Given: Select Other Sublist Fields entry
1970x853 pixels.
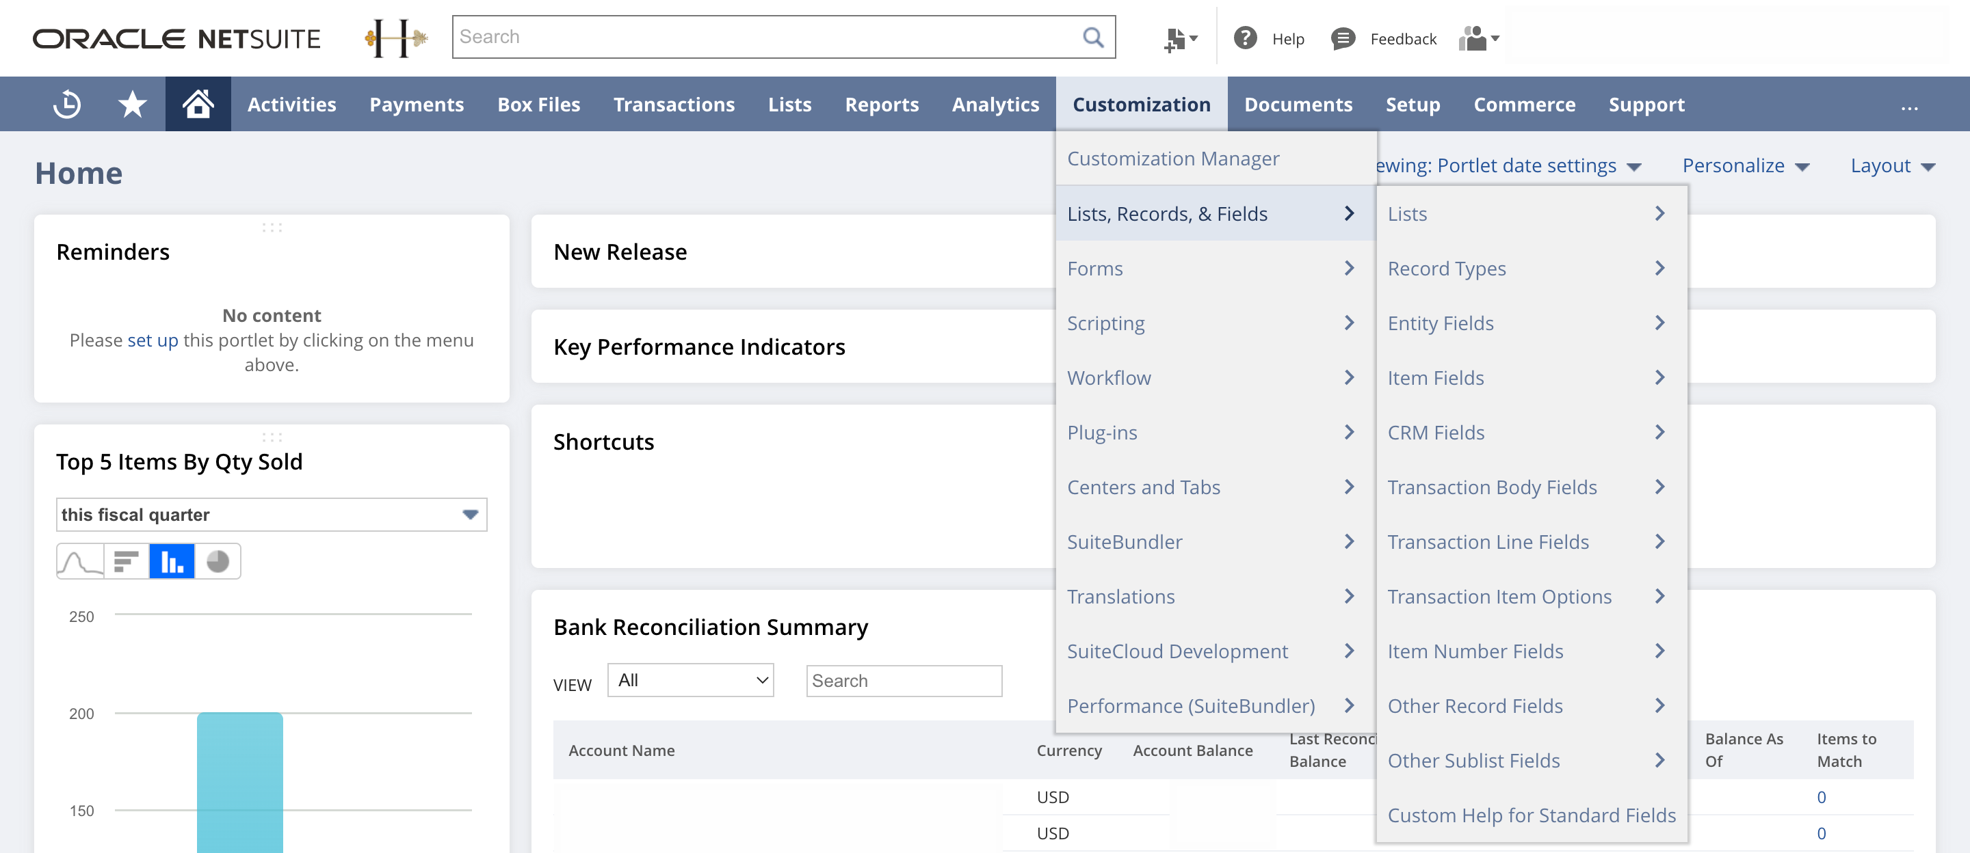Looking at the screenshot, I should tap(1532, 761).
